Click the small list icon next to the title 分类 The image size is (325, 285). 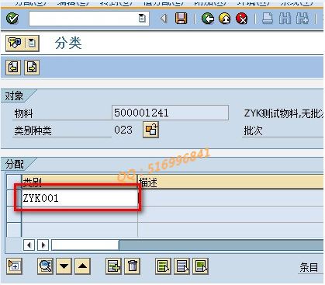[x=32, y=43]
